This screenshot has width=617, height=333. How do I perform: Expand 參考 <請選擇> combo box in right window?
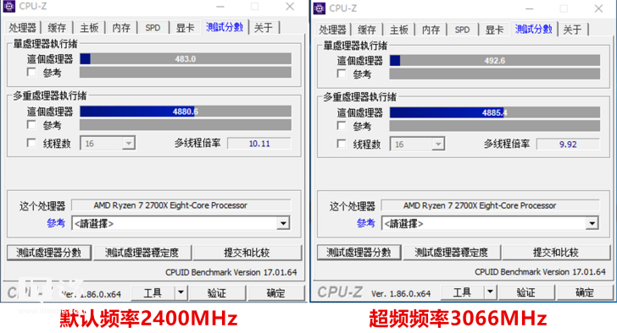[x=592, y=224]
